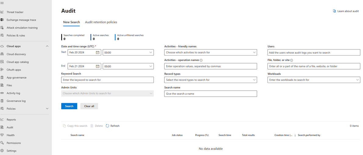Go to OAuth apps in sidebar
The width and height of the screenshot is (363, 155).
coord(14,70)
